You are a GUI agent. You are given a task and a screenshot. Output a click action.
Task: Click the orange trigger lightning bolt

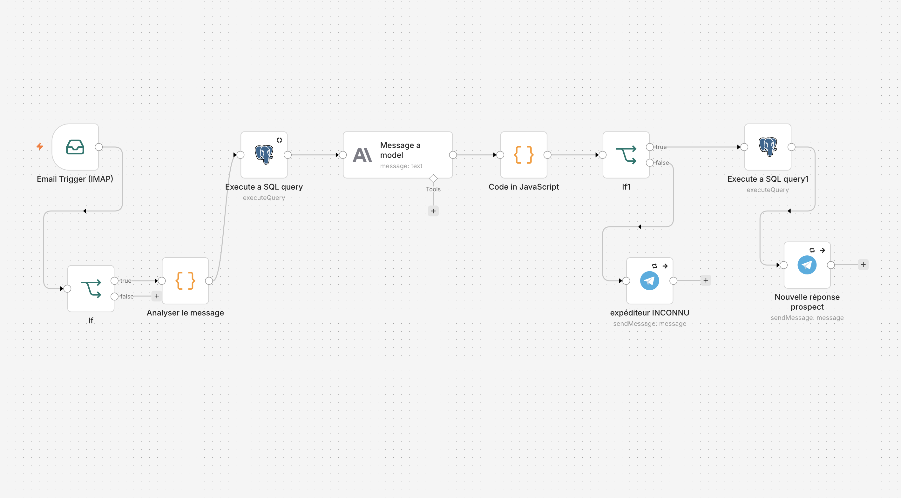click(40, 147)
